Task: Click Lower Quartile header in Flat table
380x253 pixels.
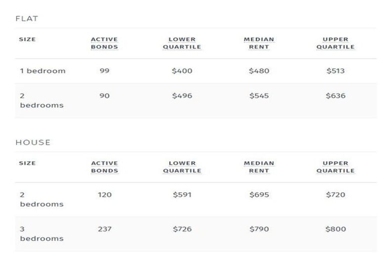Action: [182, 43]
